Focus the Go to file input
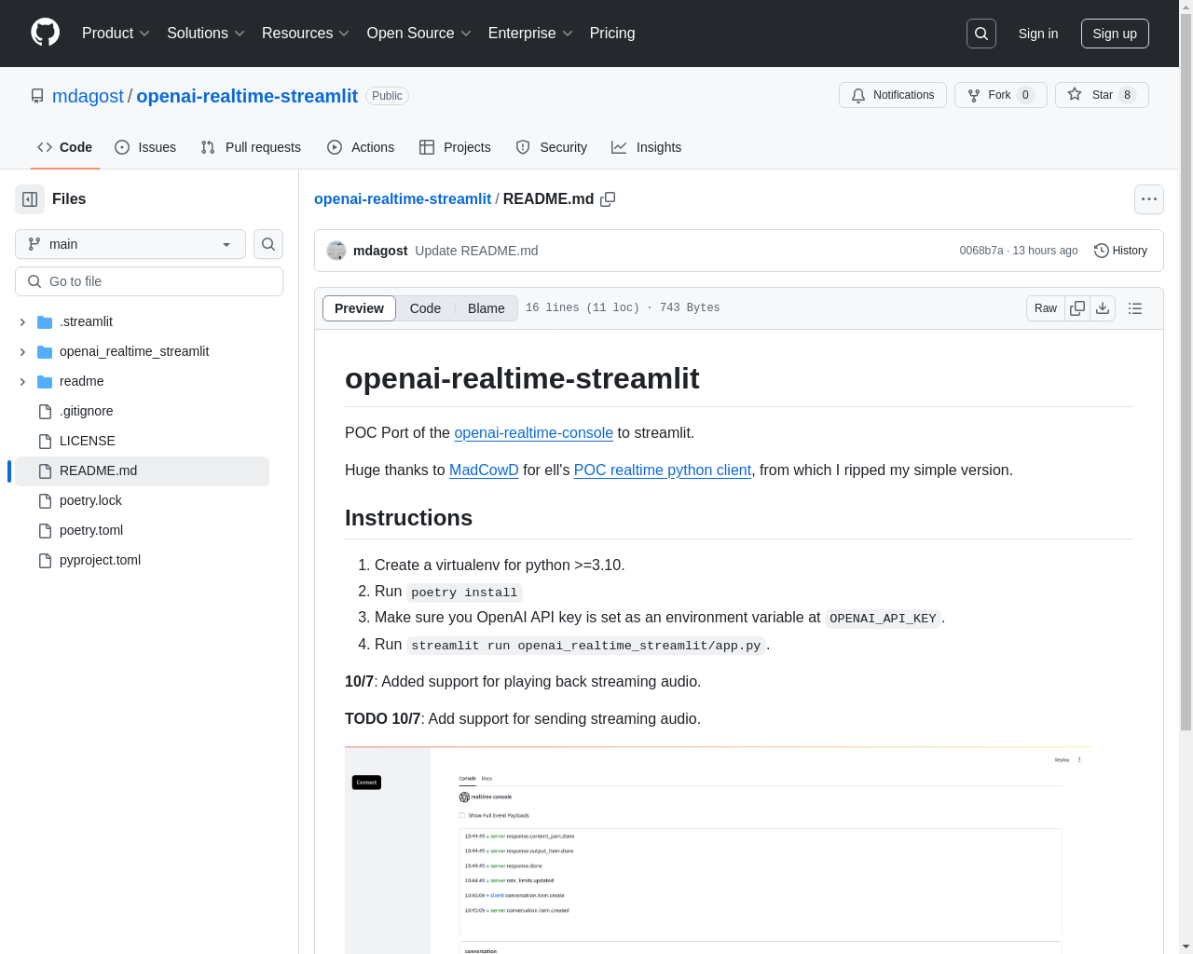 (149, 281)
